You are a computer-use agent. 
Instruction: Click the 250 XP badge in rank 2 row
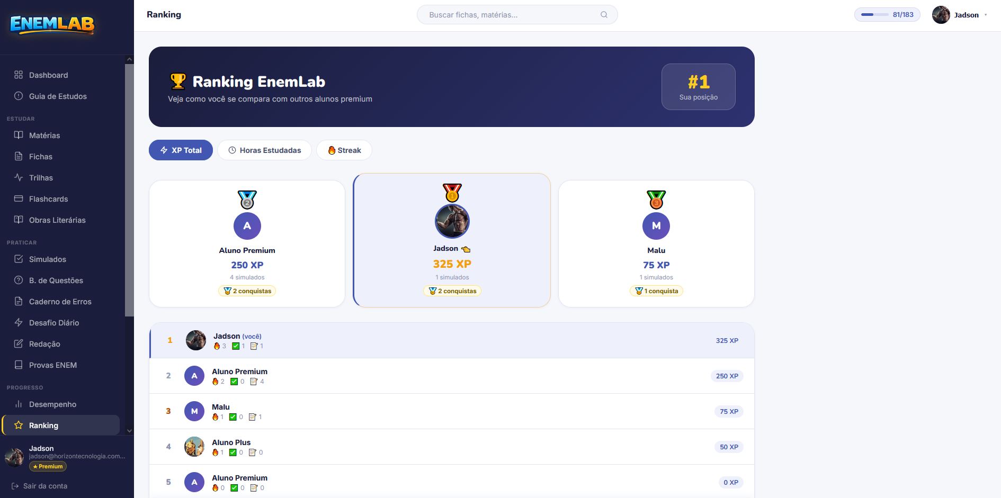727,376
